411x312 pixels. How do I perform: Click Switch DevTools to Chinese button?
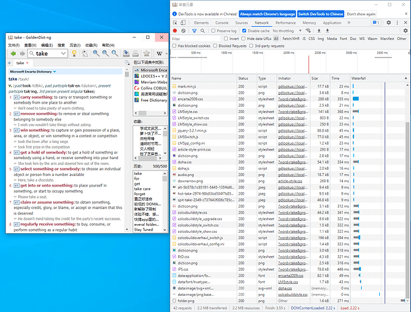coord(320,14)
